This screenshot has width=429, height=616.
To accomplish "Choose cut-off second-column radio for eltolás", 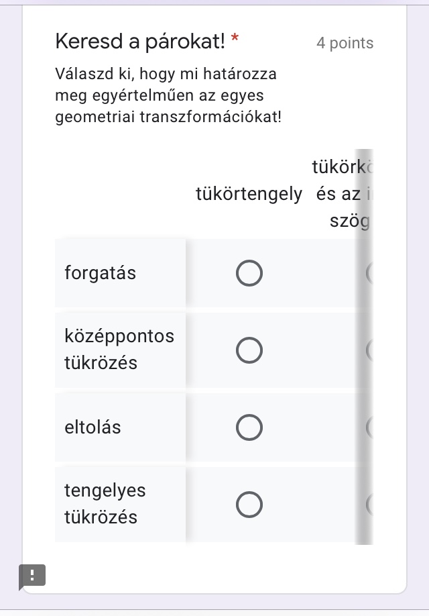I will (x=369, y=427).
